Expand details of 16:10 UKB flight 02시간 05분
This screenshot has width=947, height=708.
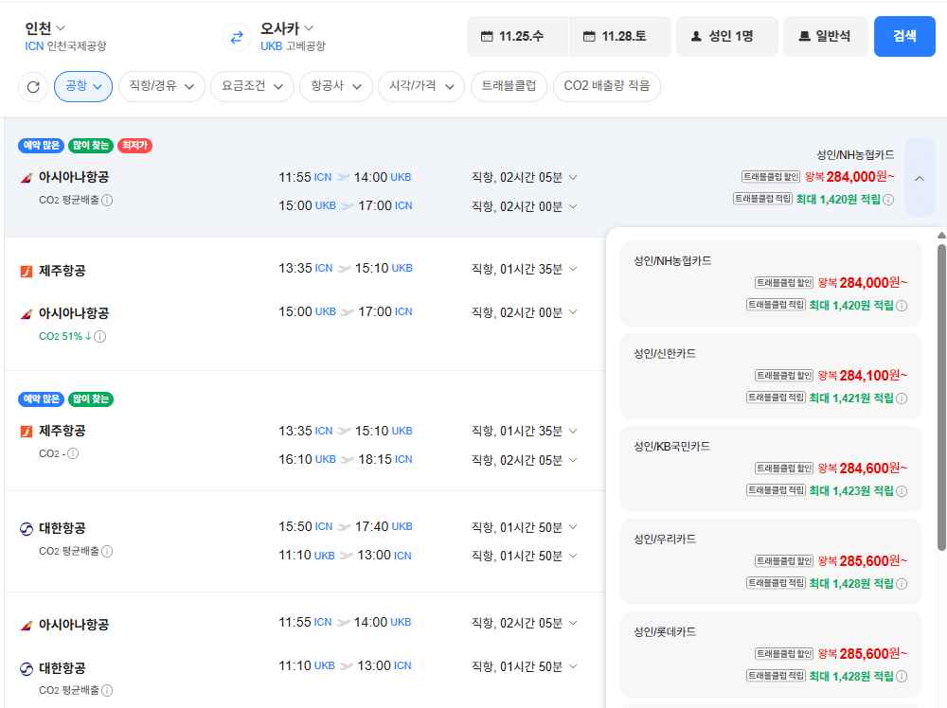(573, 460)
